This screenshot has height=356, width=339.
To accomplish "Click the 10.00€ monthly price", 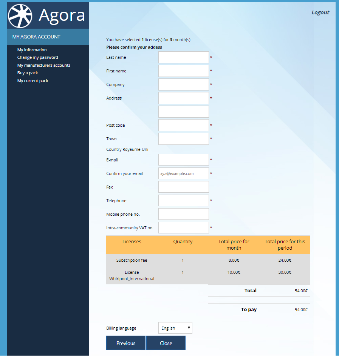I will click(x=234, y=272).
